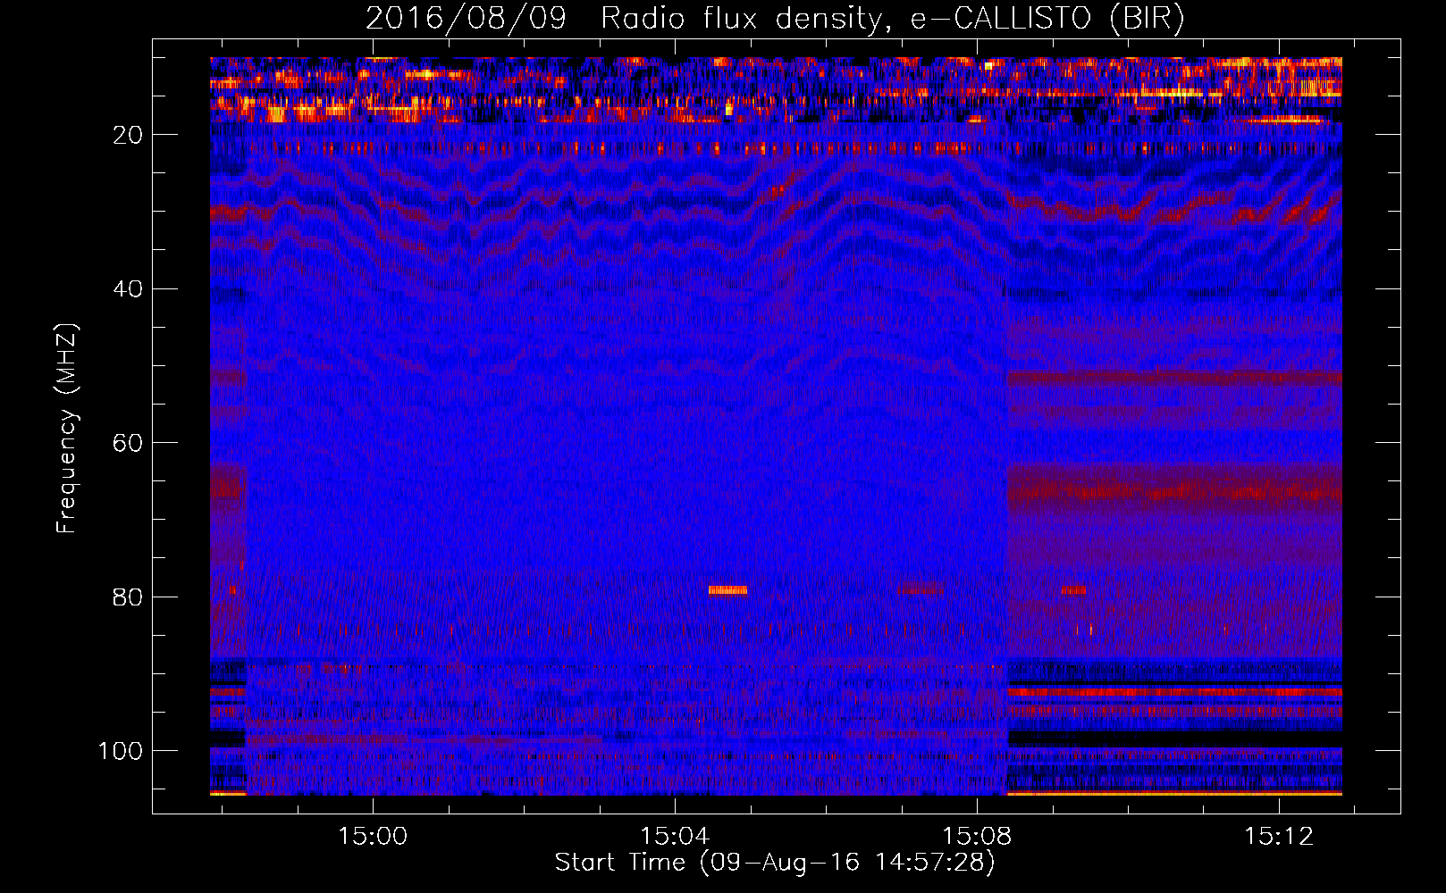Click the 80 frequency tick label
Viewport: 1446px width, 893px height.
tap(128, 597)
